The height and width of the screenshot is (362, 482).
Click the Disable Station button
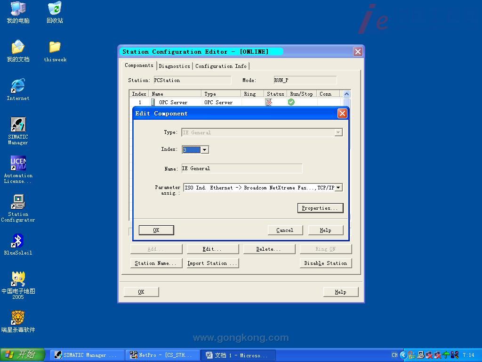[x=326, y=263]
